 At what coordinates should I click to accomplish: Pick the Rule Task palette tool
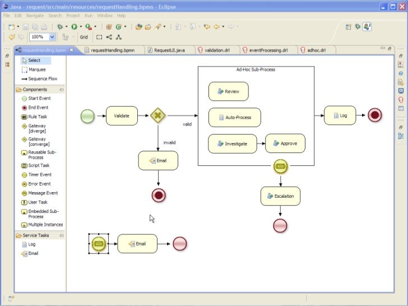point(34,117)
